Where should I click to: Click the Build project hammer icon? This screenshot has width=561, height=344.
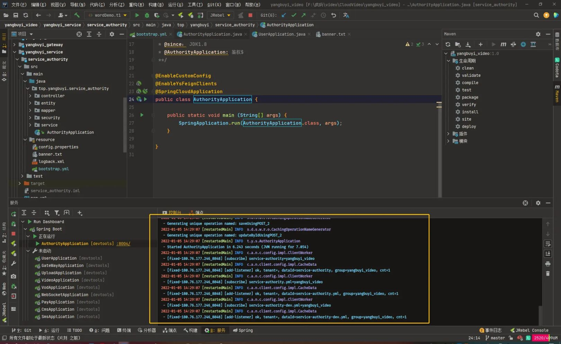tap(77, 15)
